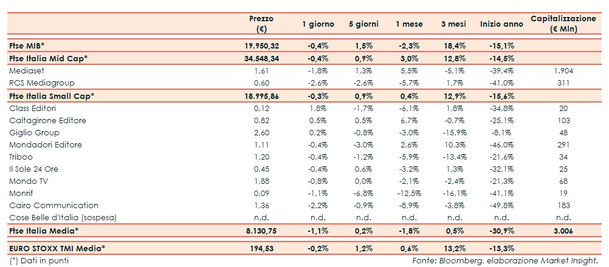609x267 pixels.
Task: Select the Capitalizzazione (€ Mln) column header
Action: click(x=563, y=24)
